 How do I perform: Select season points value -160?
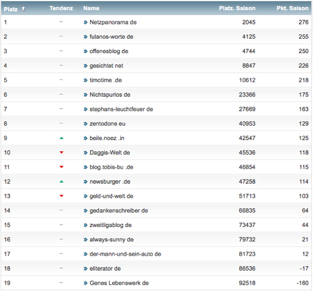tap(302, 283)
